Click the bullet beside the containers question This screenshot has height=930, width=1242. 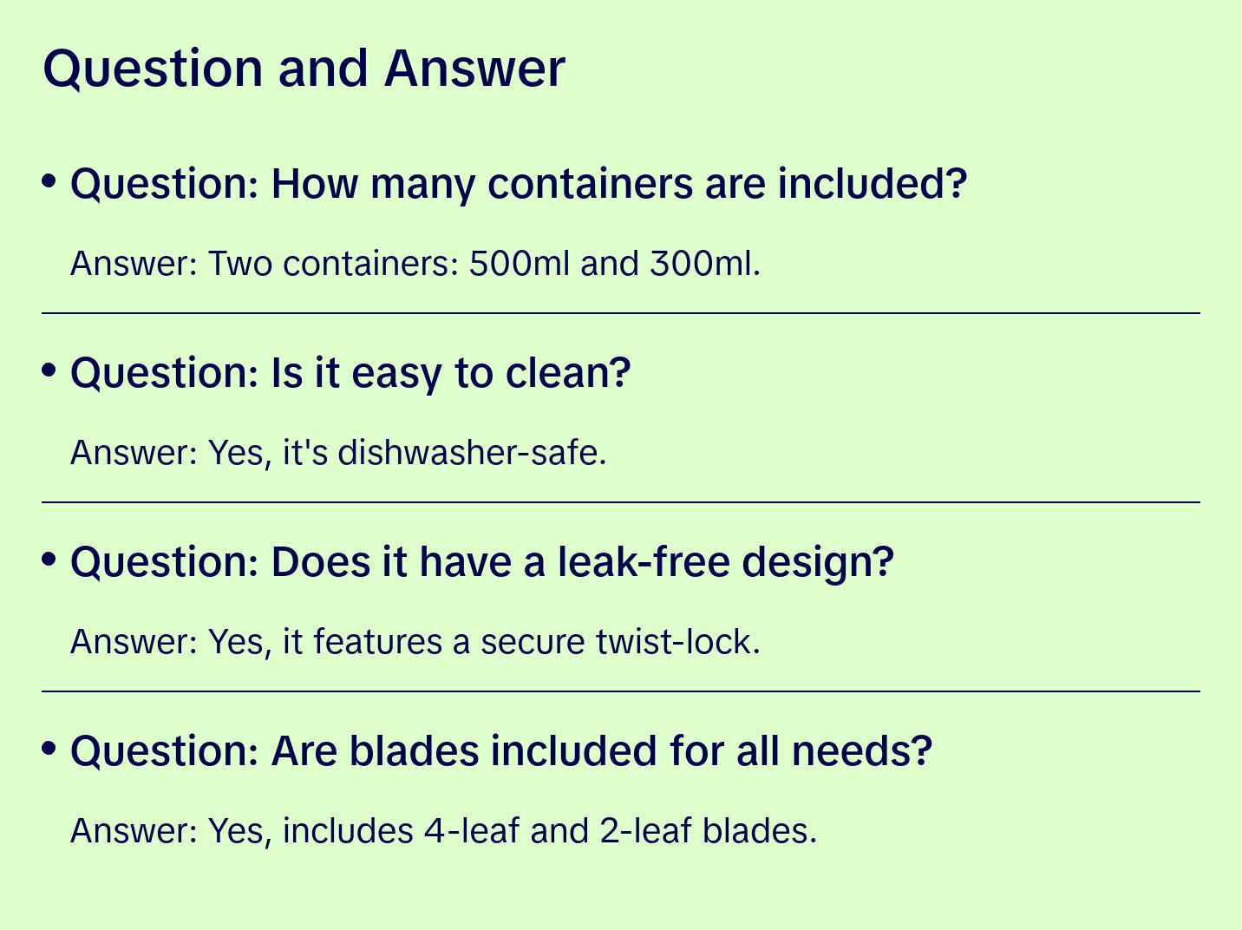pos(49,180)
